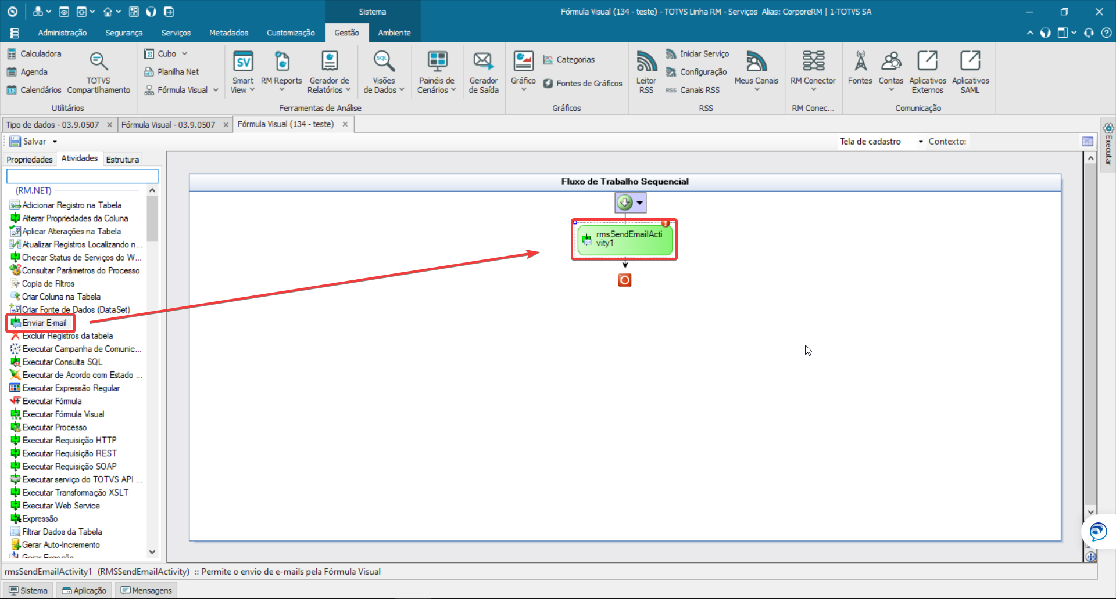Screen dimensions: 1116x599
Task: Expand the Cubo dropdown
Action: pyautogui.click(x=184, y=53)
